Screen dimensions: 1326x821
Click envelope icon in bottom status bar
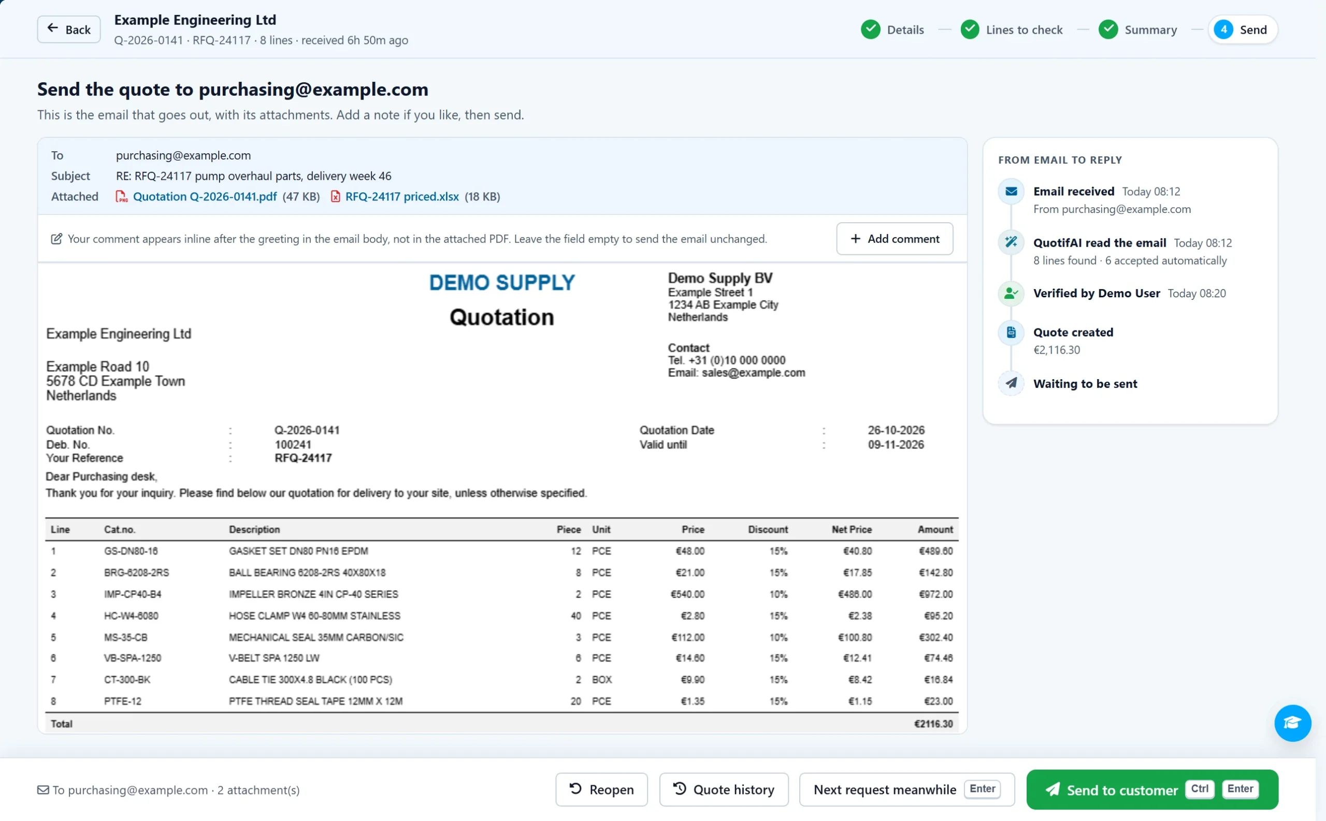coord(43,790)
